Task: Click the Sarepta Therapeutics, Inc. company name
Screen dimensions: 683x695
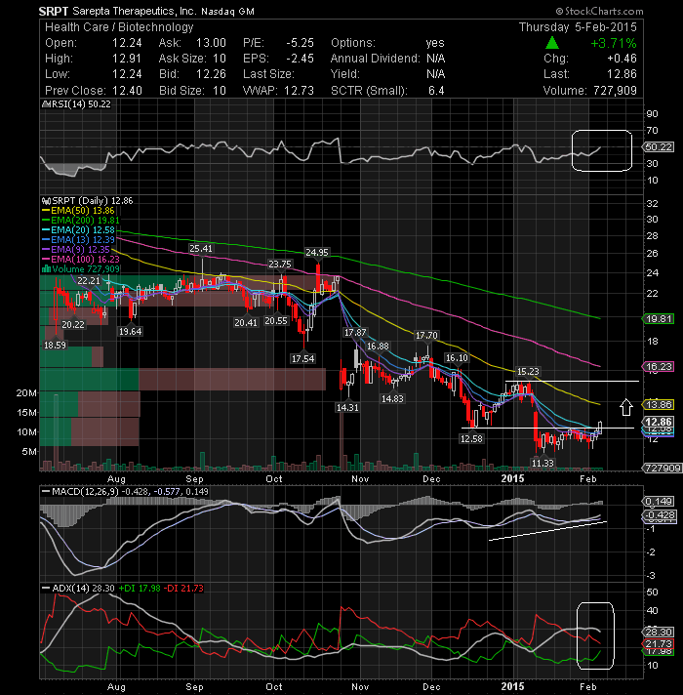Action: [135, 11]
